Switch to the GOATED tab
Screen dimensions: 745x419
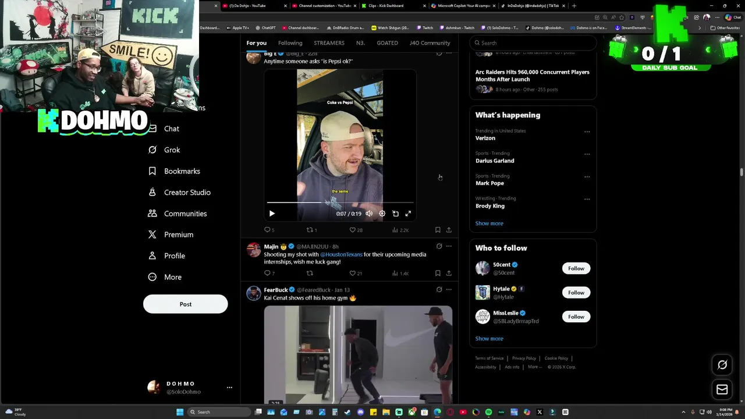coord(387,42)
